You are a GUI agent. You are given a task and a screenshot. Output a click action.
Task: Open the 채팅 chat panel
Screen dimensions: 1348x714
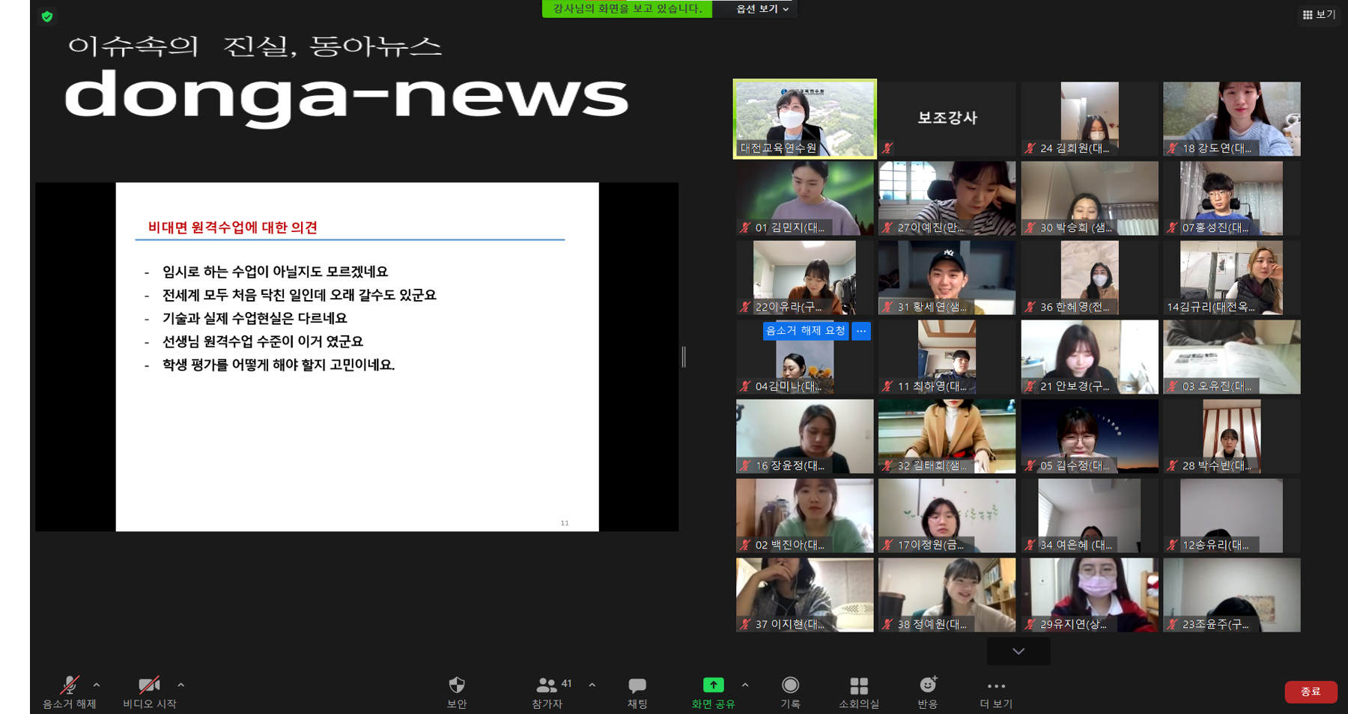[x=637, y=692]
